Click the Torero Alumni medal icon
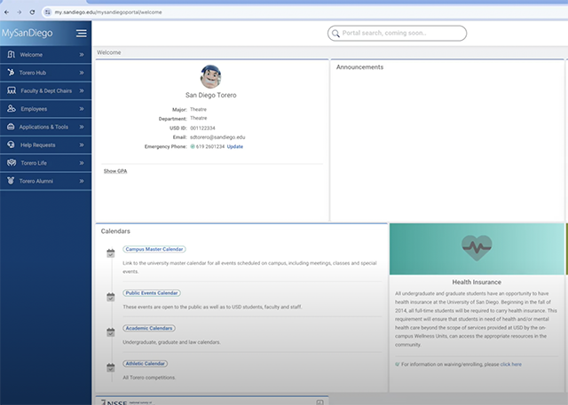The width and height of the screenshot is (568, 405). pos(11,181)
